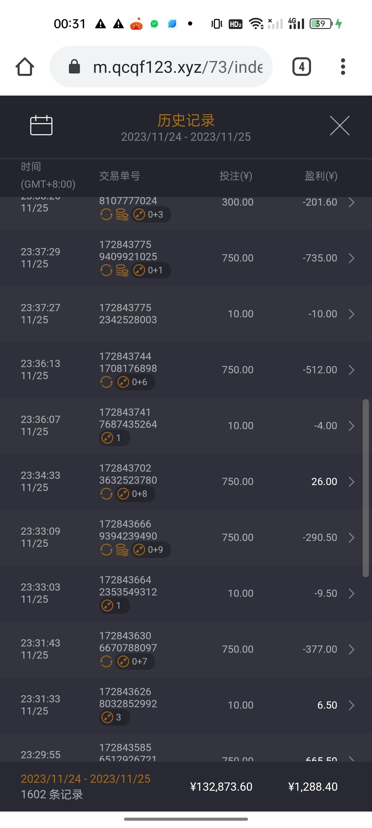This screenshot has height=828, width=372.
Task: Tap the 2023/11/24 - 2023/11/25 footer date range
Action: point(85,779)
